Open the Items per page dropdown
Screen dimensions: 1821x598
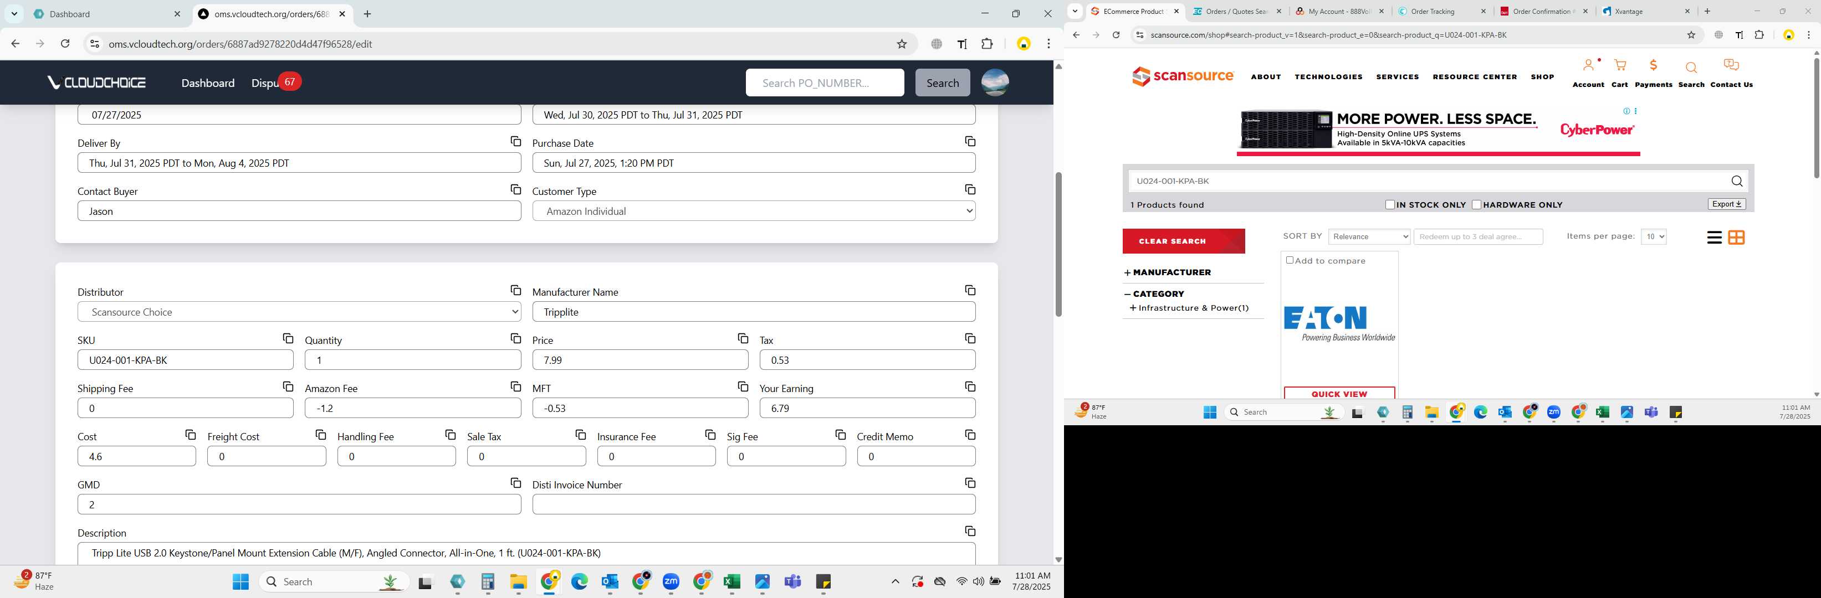click(1654, 236)
